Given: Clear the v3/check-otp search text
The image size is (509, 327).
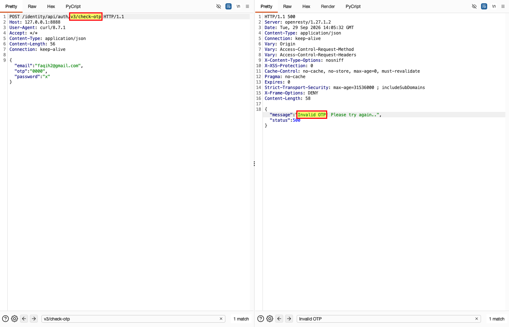Looking at the screenshot, I should coord(221,319).
